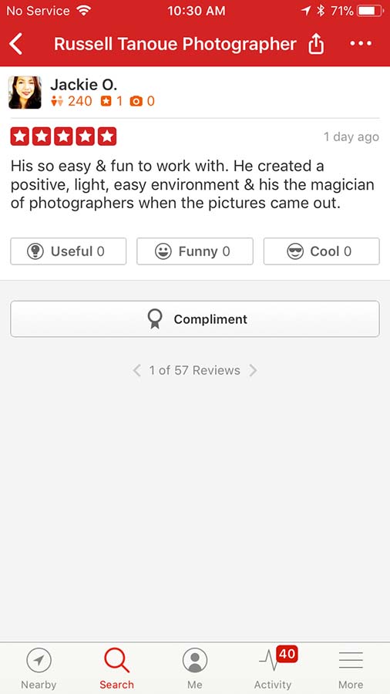The image size is (390, 694).
Task: Tap the Jackie O. reviewer name
Action: pos(83,84)
